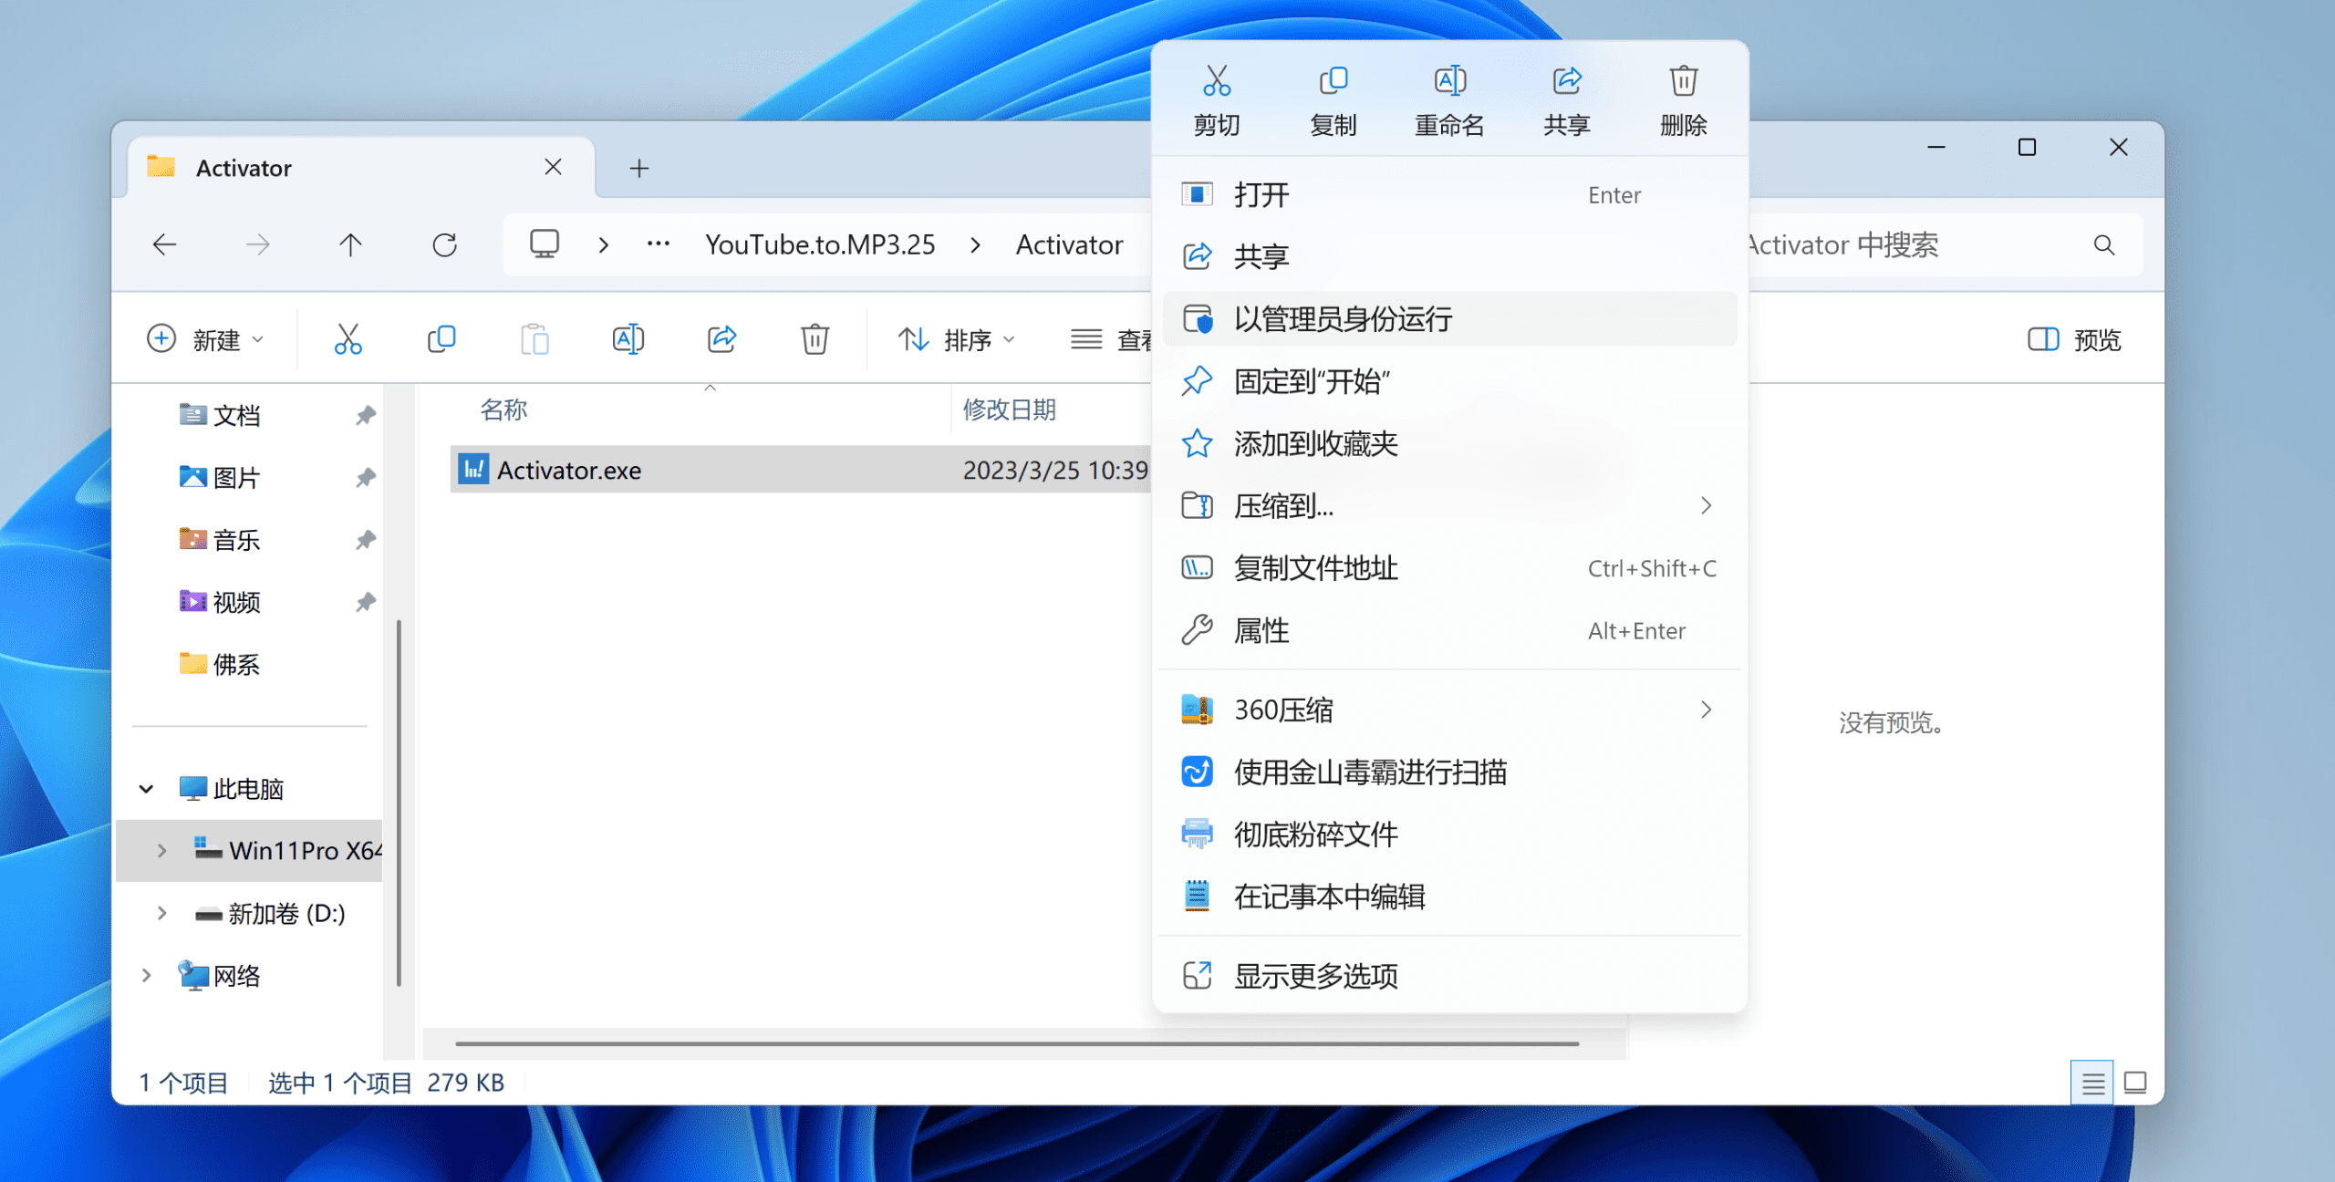The image size is (2335, 1182).
Task: Toggle the Preview pane button
Action: (x=2074, y=339)
